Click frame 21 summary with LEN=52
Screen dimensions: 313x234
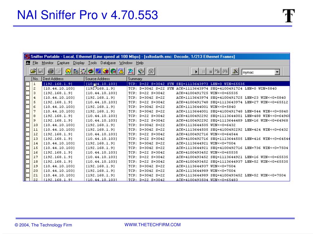pyautogui.click(x=207, y=175)
